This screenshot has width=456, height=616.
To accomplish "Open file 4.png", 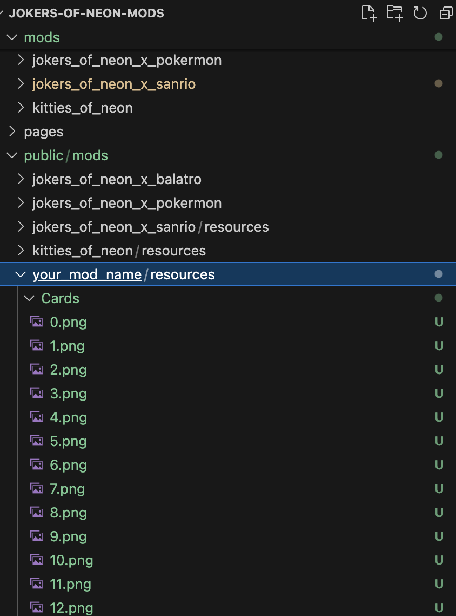I will (x=68, y=417).
